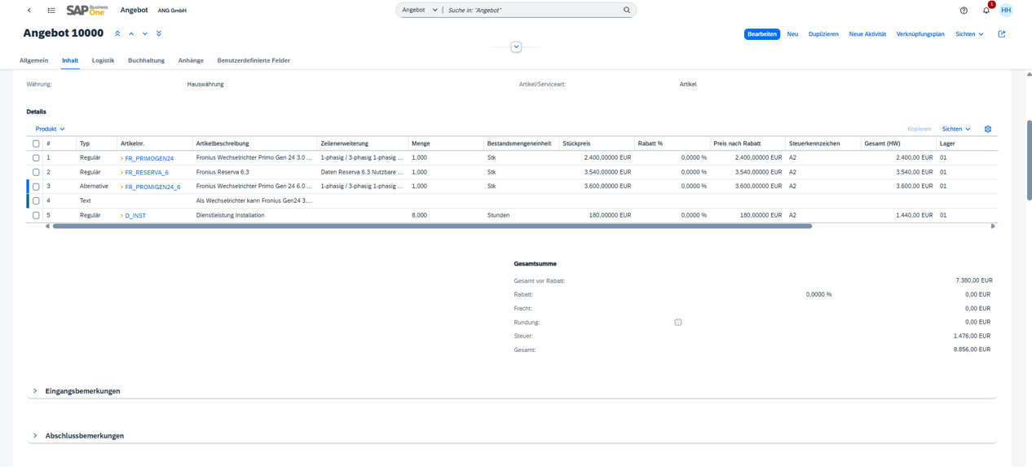Viewport: 1032px width, 467px height.
Task: Click the share/export icon next to Sichten
Action: [1002, 34]
